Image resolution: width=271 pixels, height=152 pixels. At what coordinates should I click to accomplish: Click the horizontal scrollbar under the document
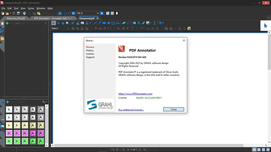[149, 145]
